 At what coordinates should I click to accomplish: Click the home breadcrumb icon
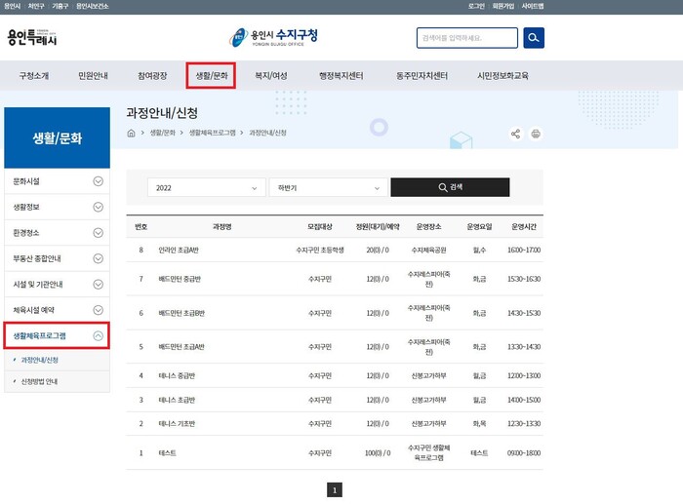point(132,133)
